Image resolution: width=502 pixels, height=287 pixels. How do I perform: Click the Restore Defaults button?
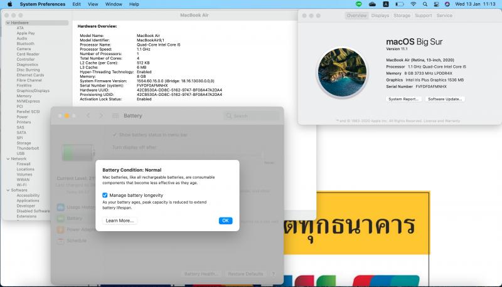tap(245, 274)
